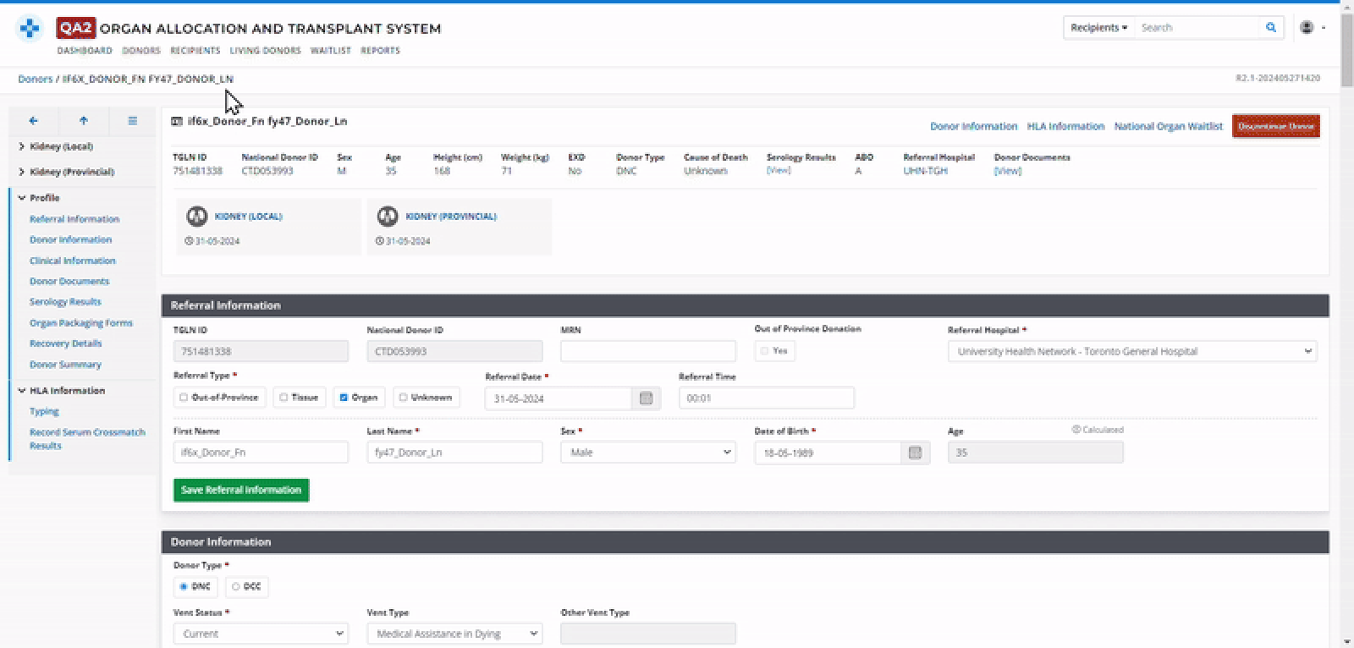Click Save Referral Information button
The image size is (1354, 648).
[x=241, y=490]
